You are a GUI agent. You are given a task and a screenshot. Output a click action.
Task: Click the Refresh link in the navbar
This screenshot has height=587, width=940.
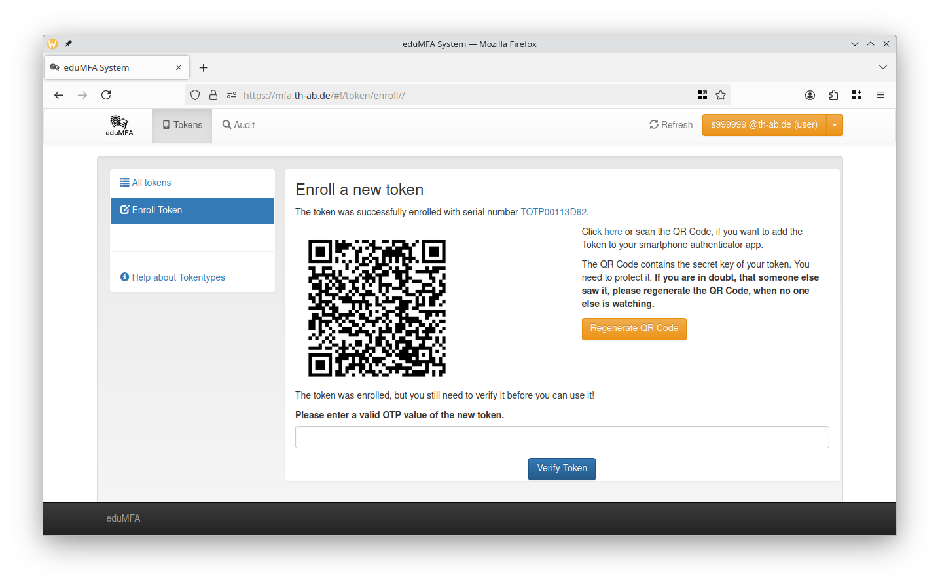click(x=671, y=125)
